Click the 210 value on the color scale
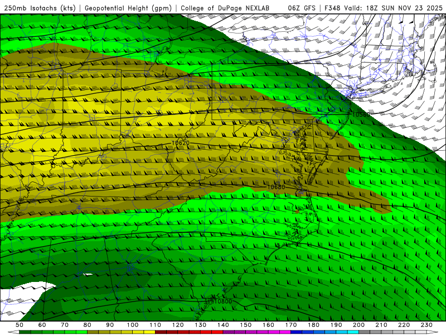Viewport: 446px width, 335px height. tap(381, 325)
